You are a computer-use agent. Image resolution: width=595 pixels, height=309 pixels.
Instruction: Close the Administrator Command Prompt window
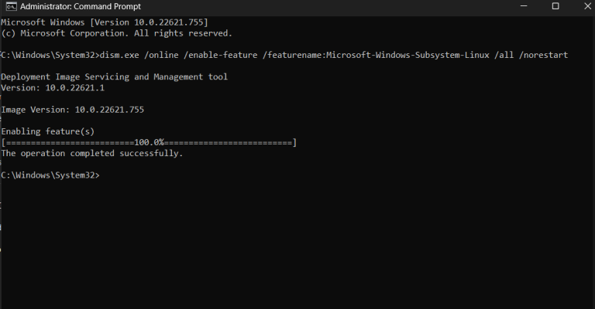[x=584, y=6]
